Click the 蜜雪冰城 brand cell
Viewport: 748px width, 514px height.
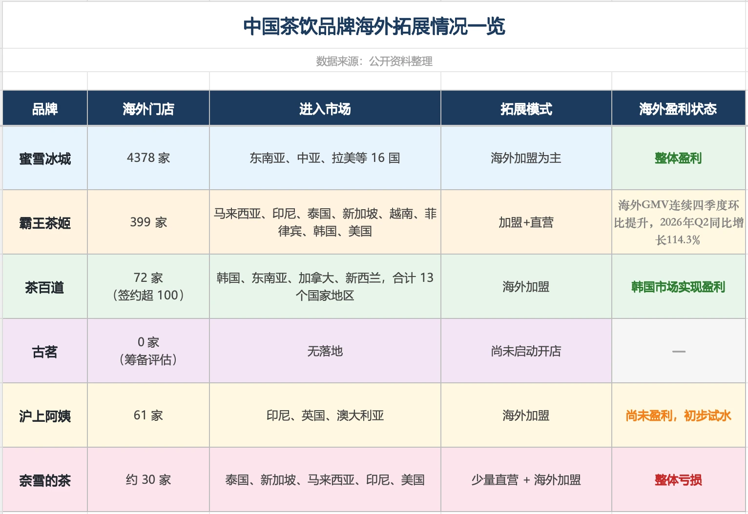tap(45, 158)
